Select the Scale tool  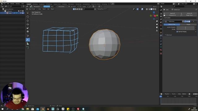point(28,28)
